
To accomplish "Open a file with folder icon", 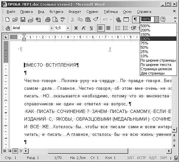I will tap(15, 20).
